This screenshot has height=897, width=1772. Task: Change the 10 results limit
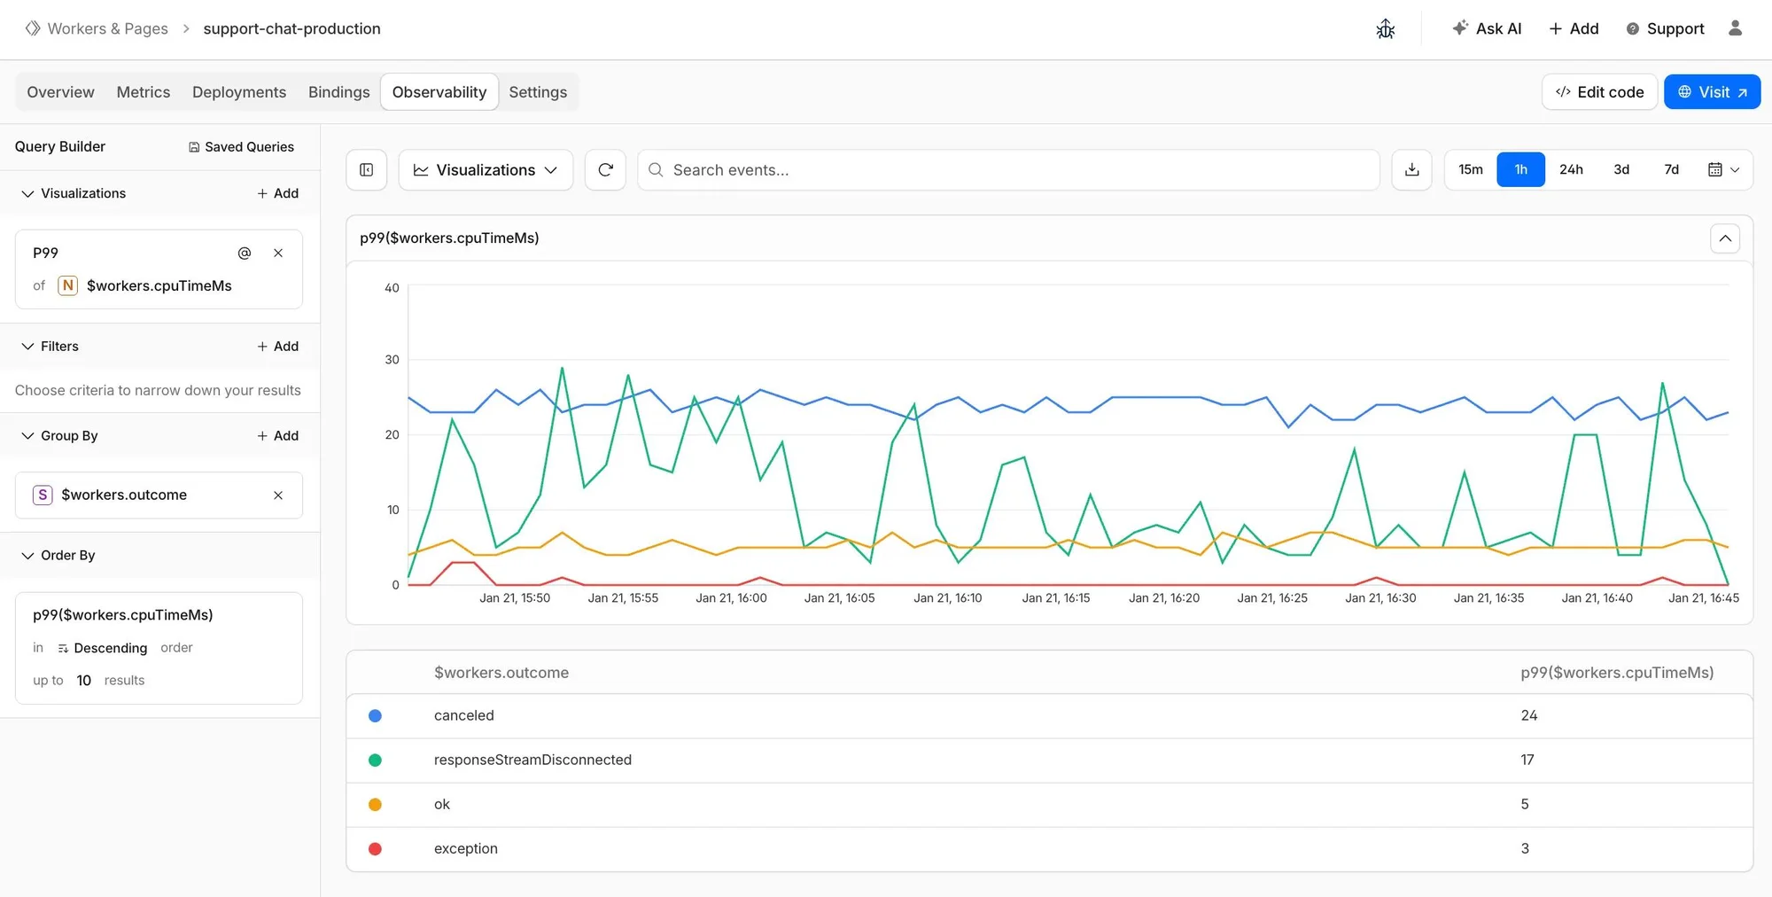click(x=84, y=681)
